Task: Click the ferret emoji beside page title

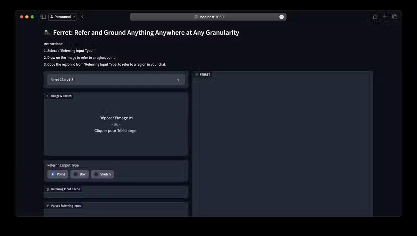Action: tap(47, 33)
